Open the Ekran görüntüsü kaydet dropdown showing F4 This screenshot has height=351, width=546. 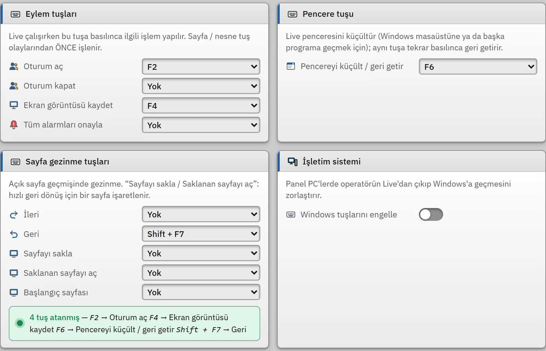[201, 105]
